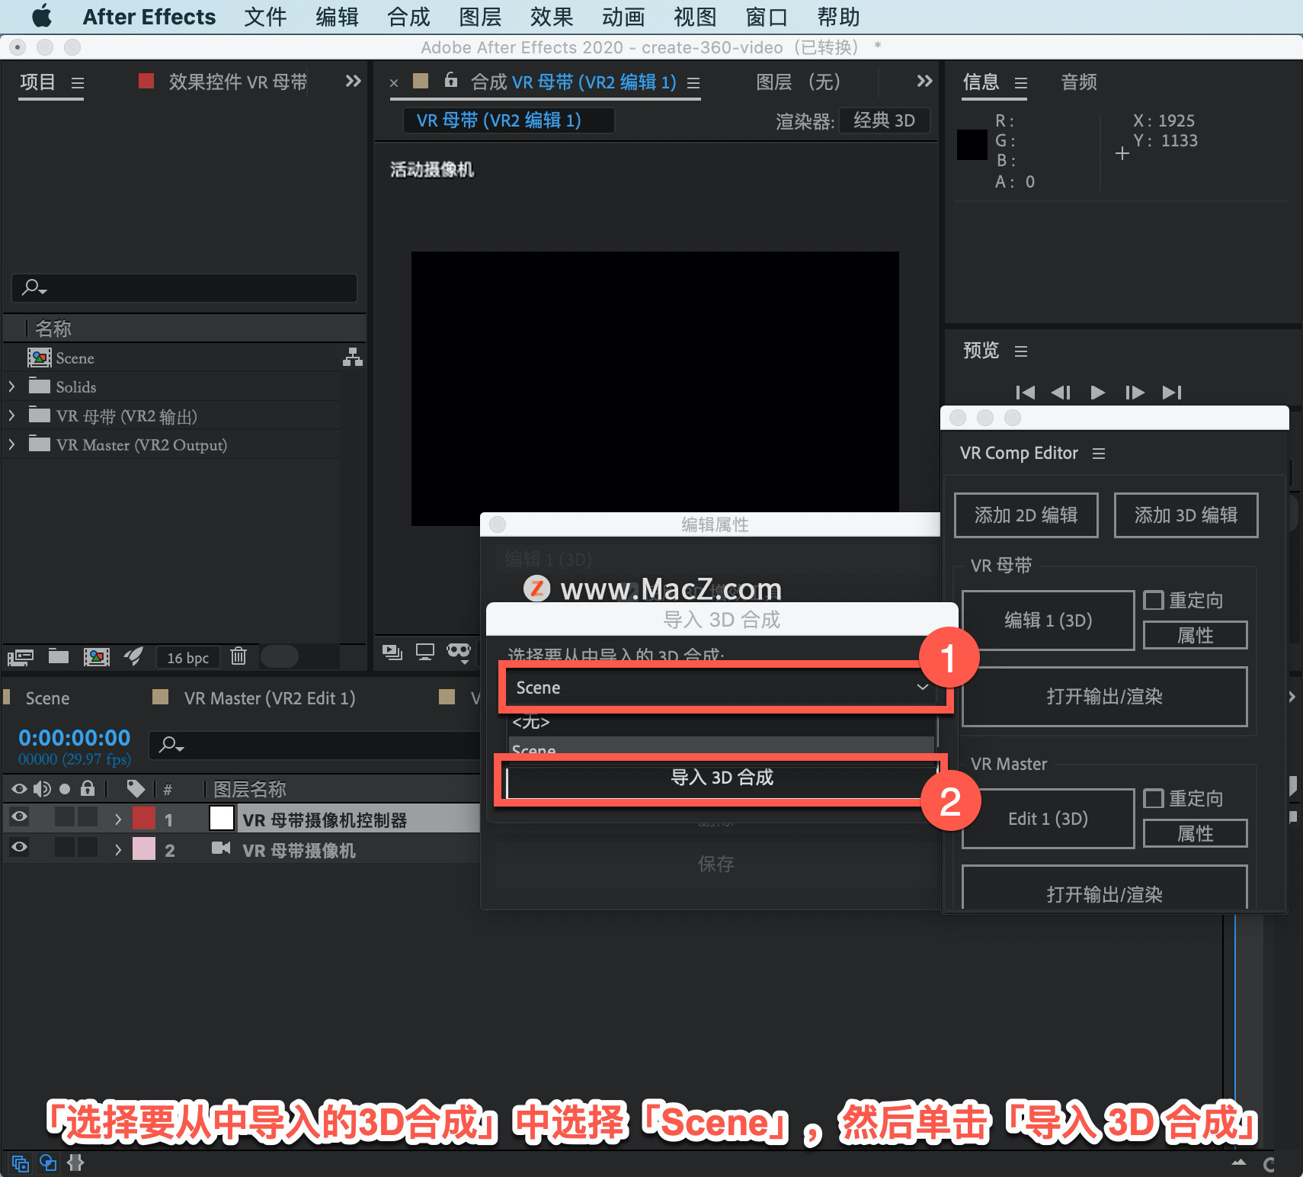Image resolution: width=1303 pixels, height=1177 pixels.
Task: Delete selected project item with trash icon
Action: (x=239, y=656)
